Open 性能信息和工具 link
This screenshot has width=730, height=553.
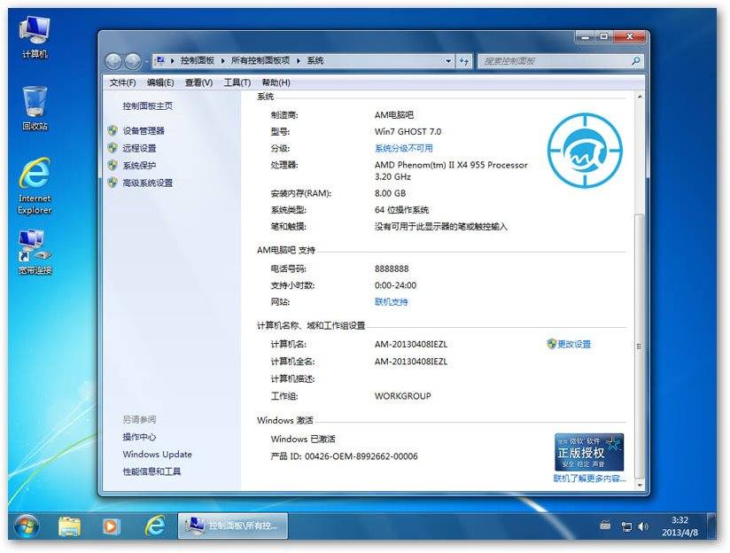coord(151,471)
